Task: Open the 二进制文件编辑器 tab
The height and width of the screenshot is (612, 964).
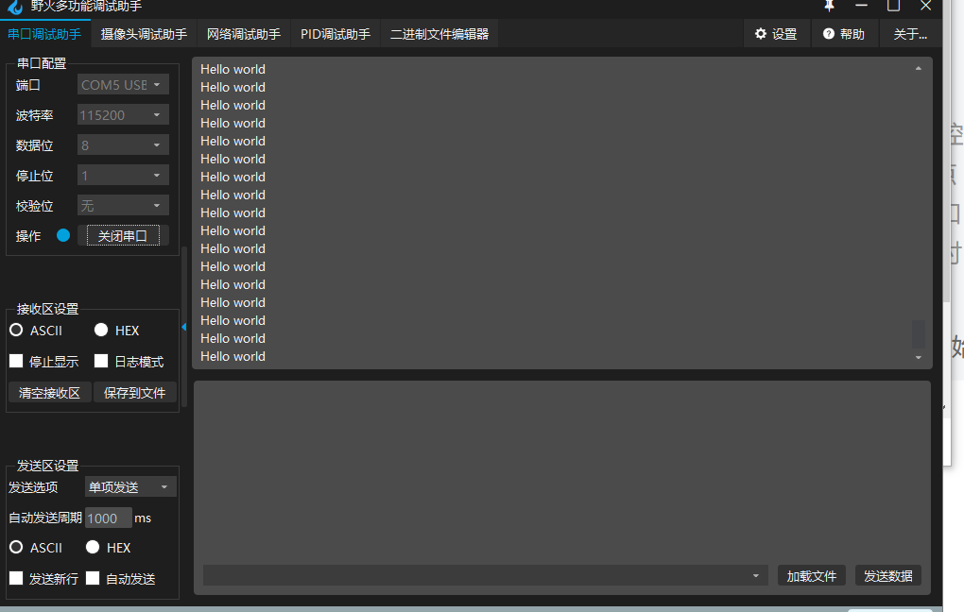Action: (439, 34)
